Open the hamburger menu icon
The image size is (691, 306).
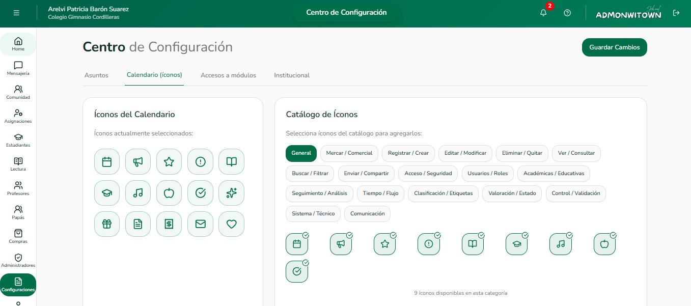click(x=16, y=13)
